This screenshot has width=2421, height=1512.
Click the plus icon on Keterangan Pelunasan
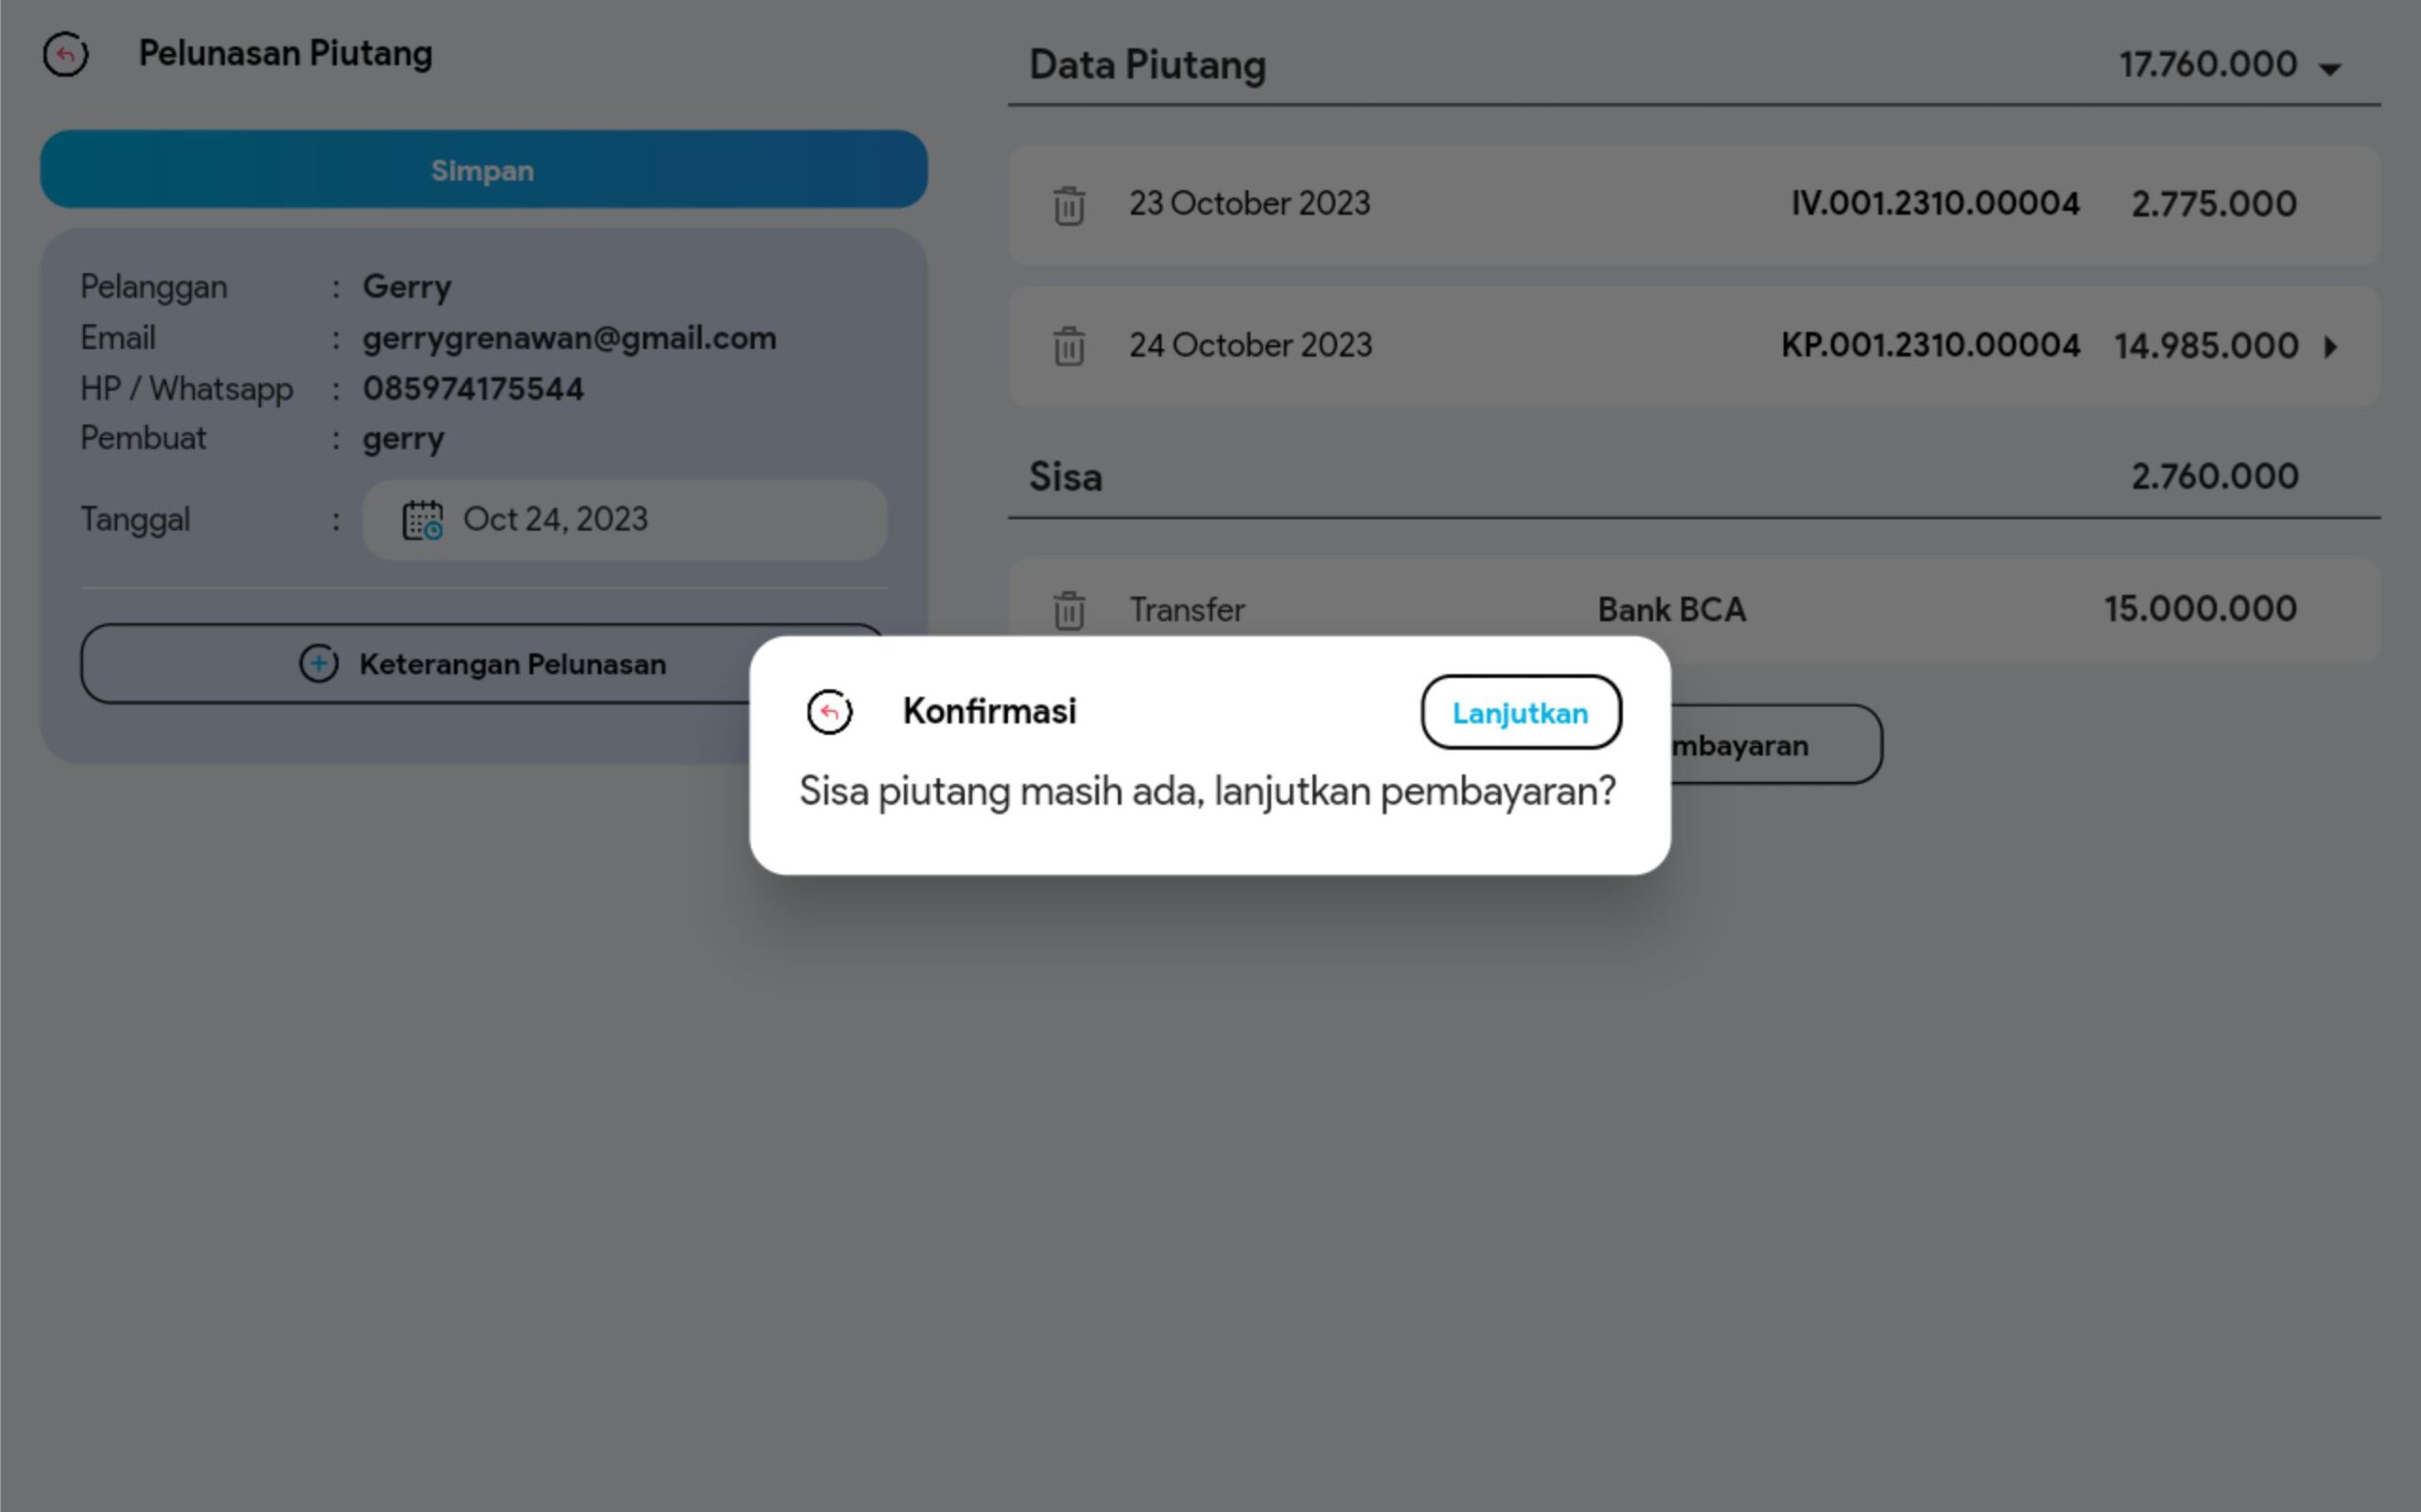[319, 664]
